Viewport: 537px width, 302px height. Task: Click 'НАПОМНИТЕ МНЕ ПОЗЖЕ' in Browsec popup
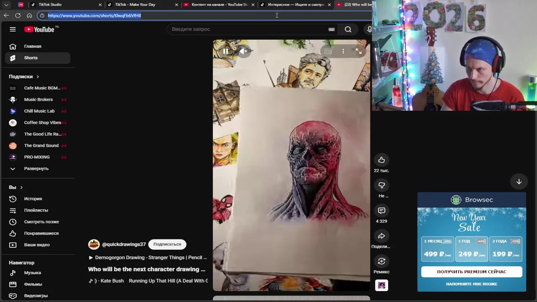(472, 284)
